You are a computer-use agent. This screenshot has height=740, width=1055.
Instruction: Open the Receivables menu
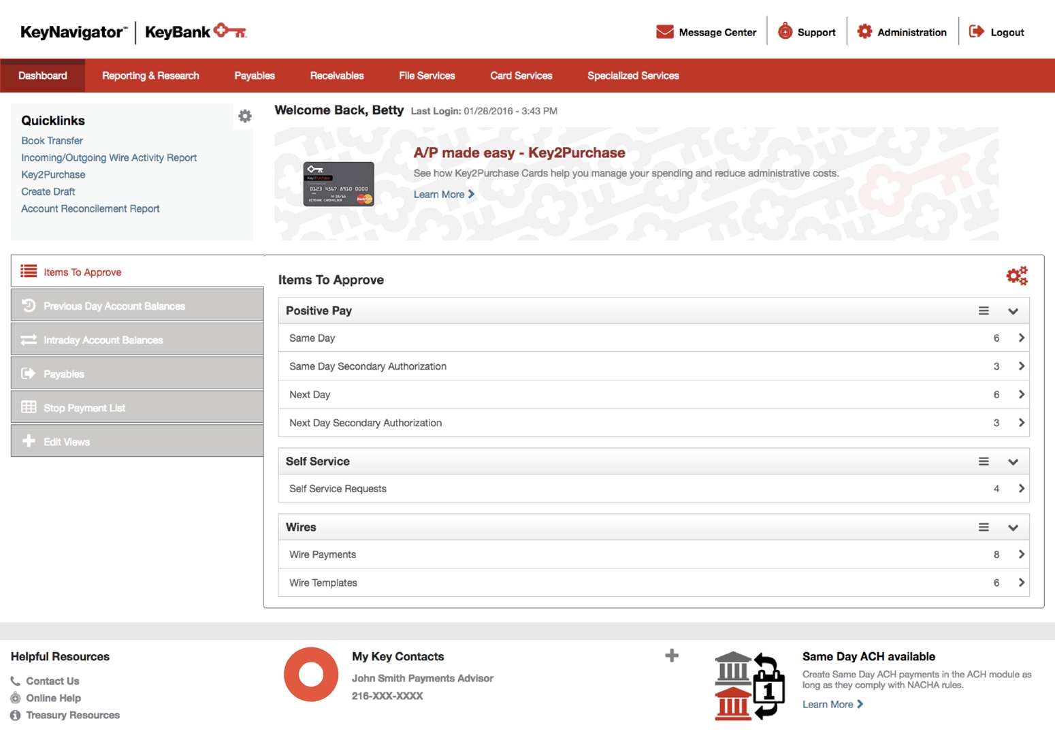tap(337, 76)
